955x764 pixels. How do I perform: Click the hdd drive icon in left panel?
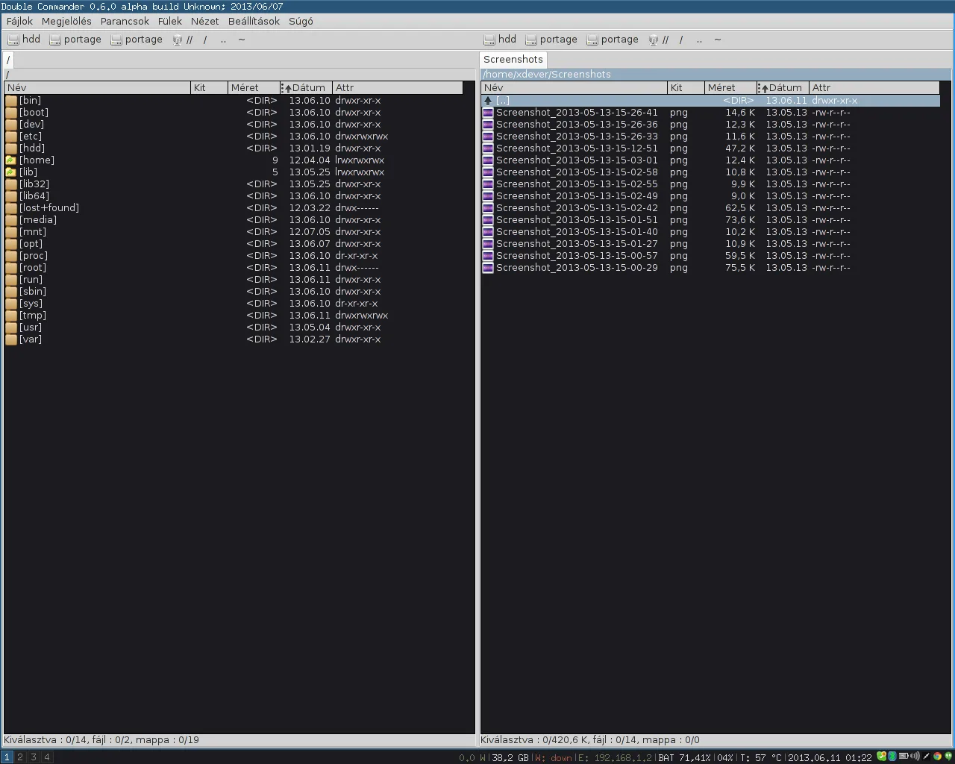(x=13, y=40)
